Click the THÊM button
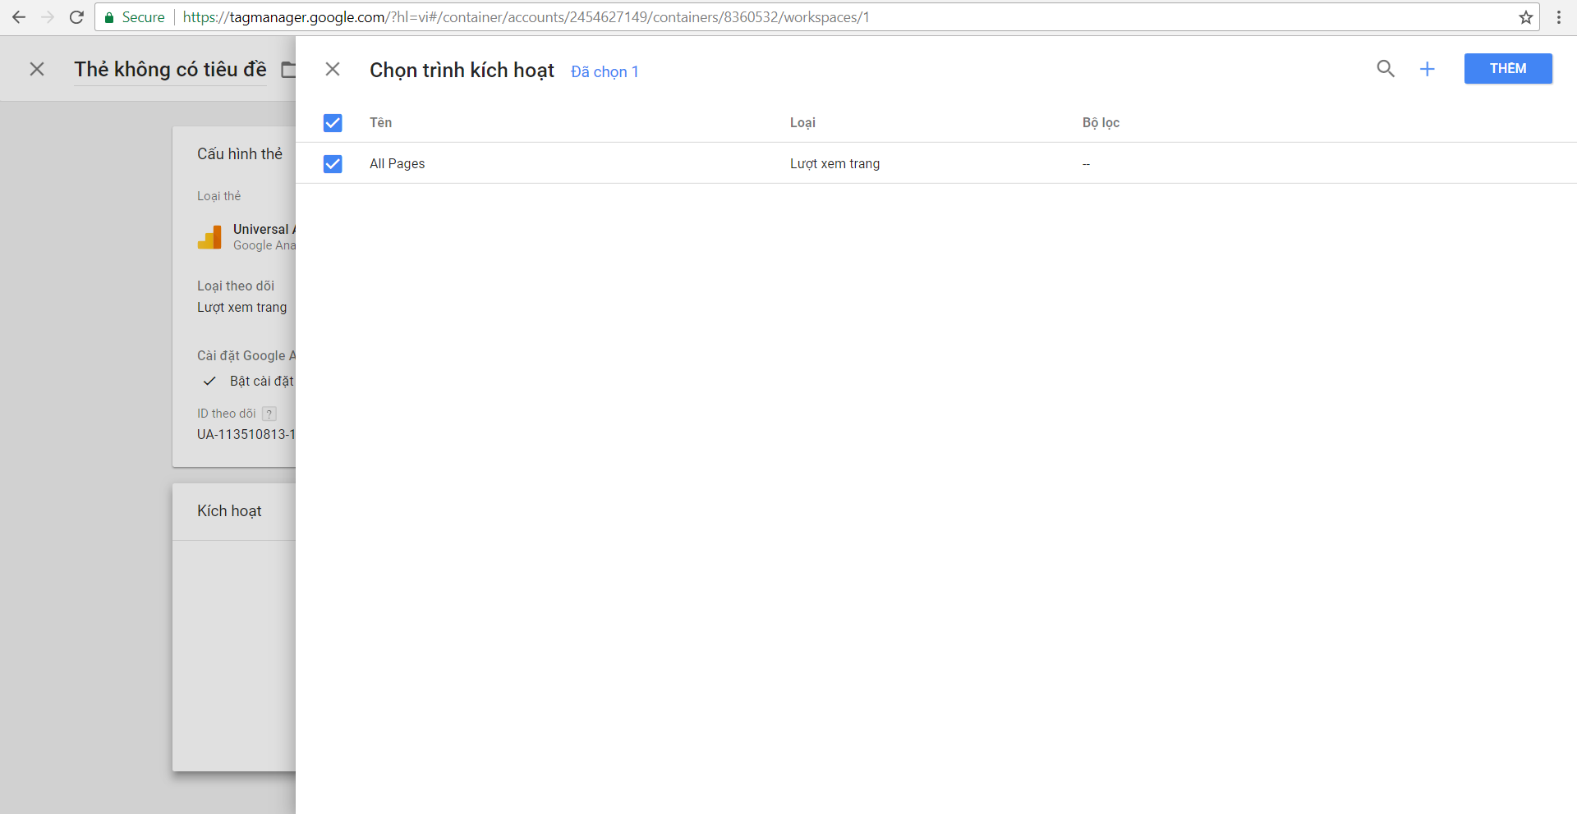Screen dimensions: 1577x814 pyautogui.click(x=1508, y=69)
